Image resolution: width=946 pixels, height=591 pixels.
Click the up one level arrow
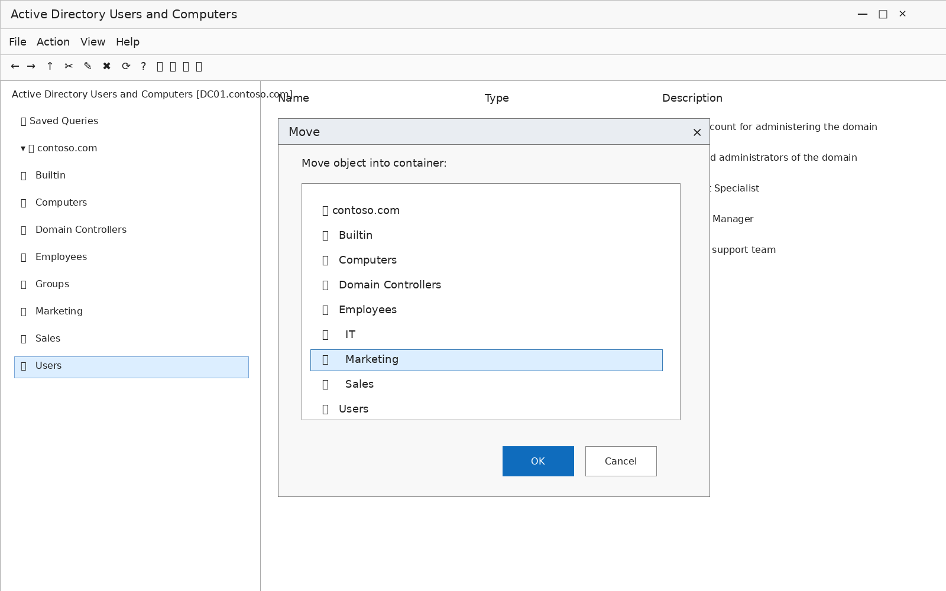tap(50, 66)
